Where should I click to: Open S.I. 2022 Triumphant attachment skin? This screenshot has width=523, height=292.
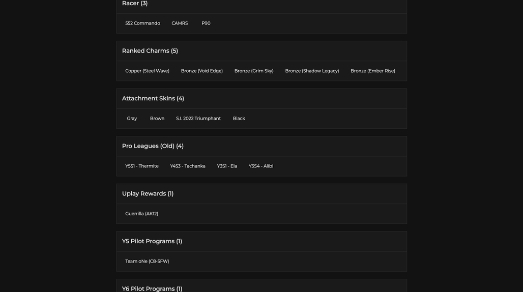tap(198, 119)
